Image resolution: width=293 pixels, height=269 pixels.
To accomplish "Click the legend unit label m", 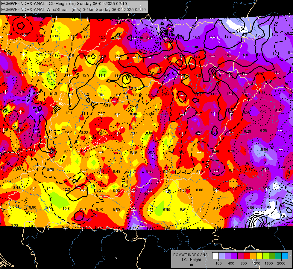I will [x=191, y=265].
